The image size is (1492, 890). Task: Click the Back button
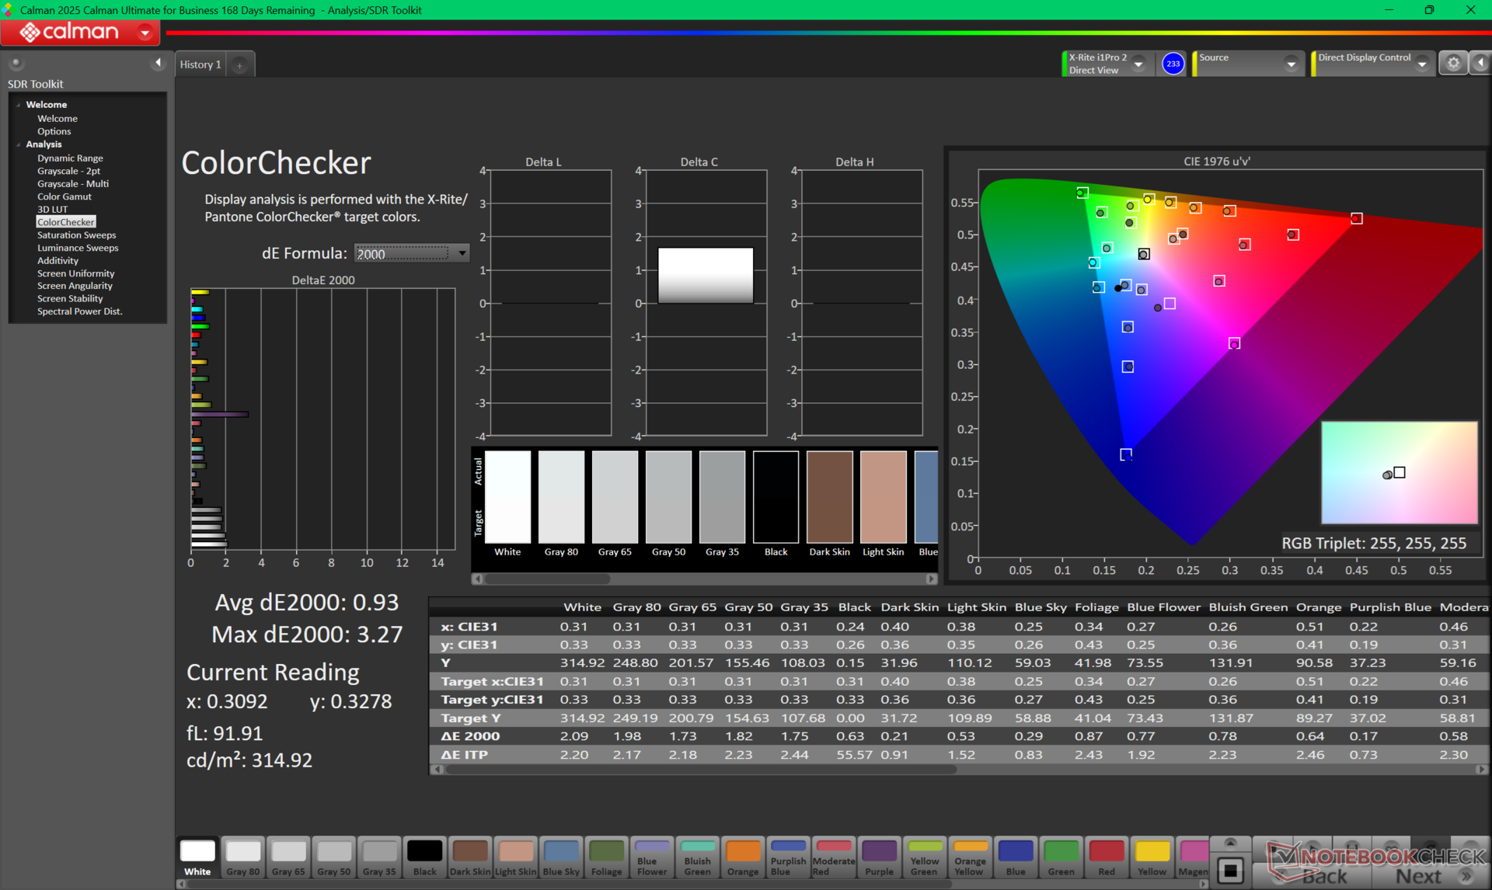pyautogui.click(x=1324, y=876)
